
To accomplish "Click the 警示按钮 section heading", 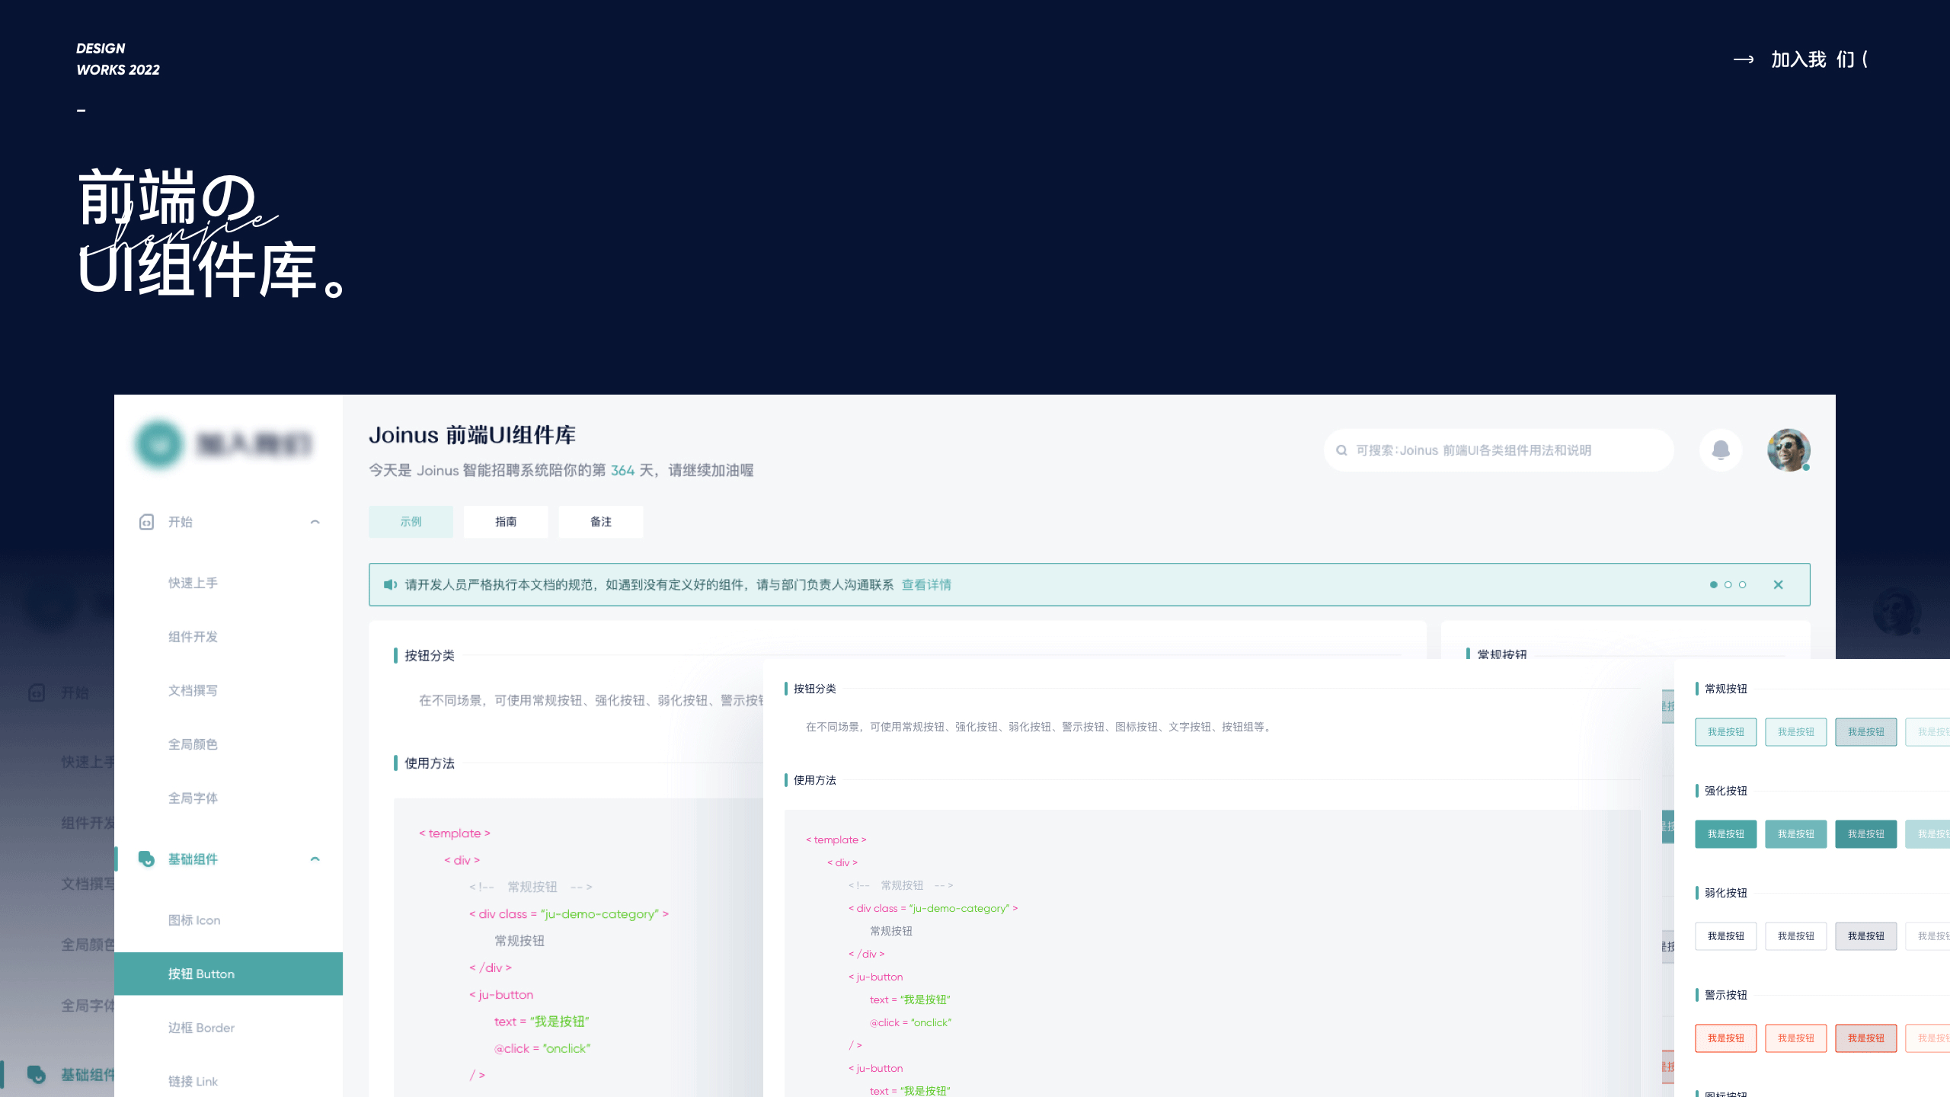I will pos(1725,995).
